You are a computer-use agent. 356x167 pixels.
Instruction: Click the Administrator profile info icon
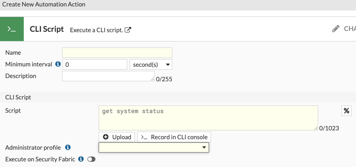coord(68,148)
